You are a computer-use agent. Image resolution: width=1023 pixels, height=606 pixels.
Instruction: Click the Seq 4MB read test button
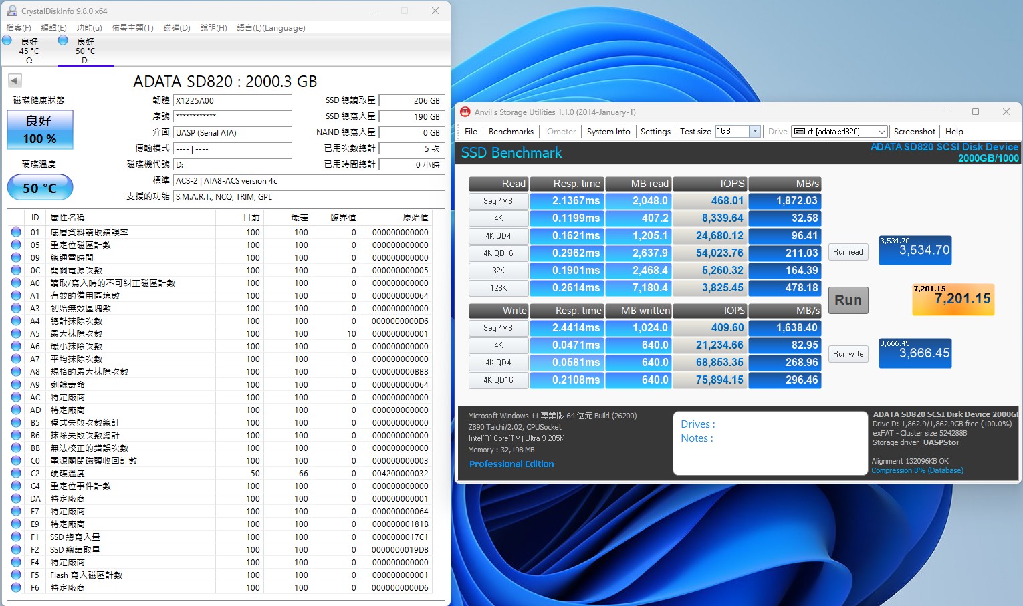pos(498,201)
